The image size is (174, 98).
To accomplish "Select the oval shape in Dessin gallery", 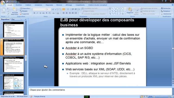I will (x=120, y=8).
